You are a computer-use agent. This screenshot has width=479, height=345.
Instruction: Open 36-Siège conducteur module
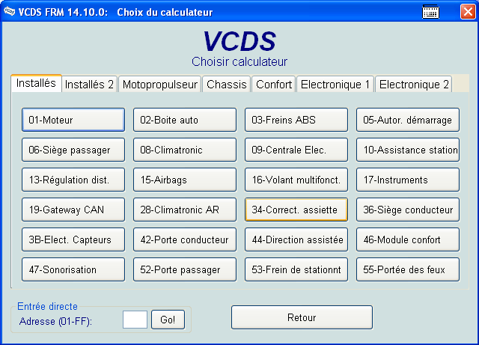coord(408,210)
